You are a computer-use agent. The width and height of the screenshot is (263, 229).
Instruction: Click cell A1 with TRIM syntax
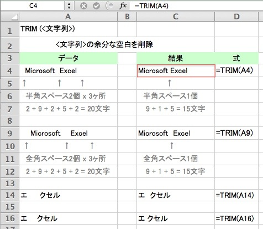pyautogui.click(x=69, y=29)
